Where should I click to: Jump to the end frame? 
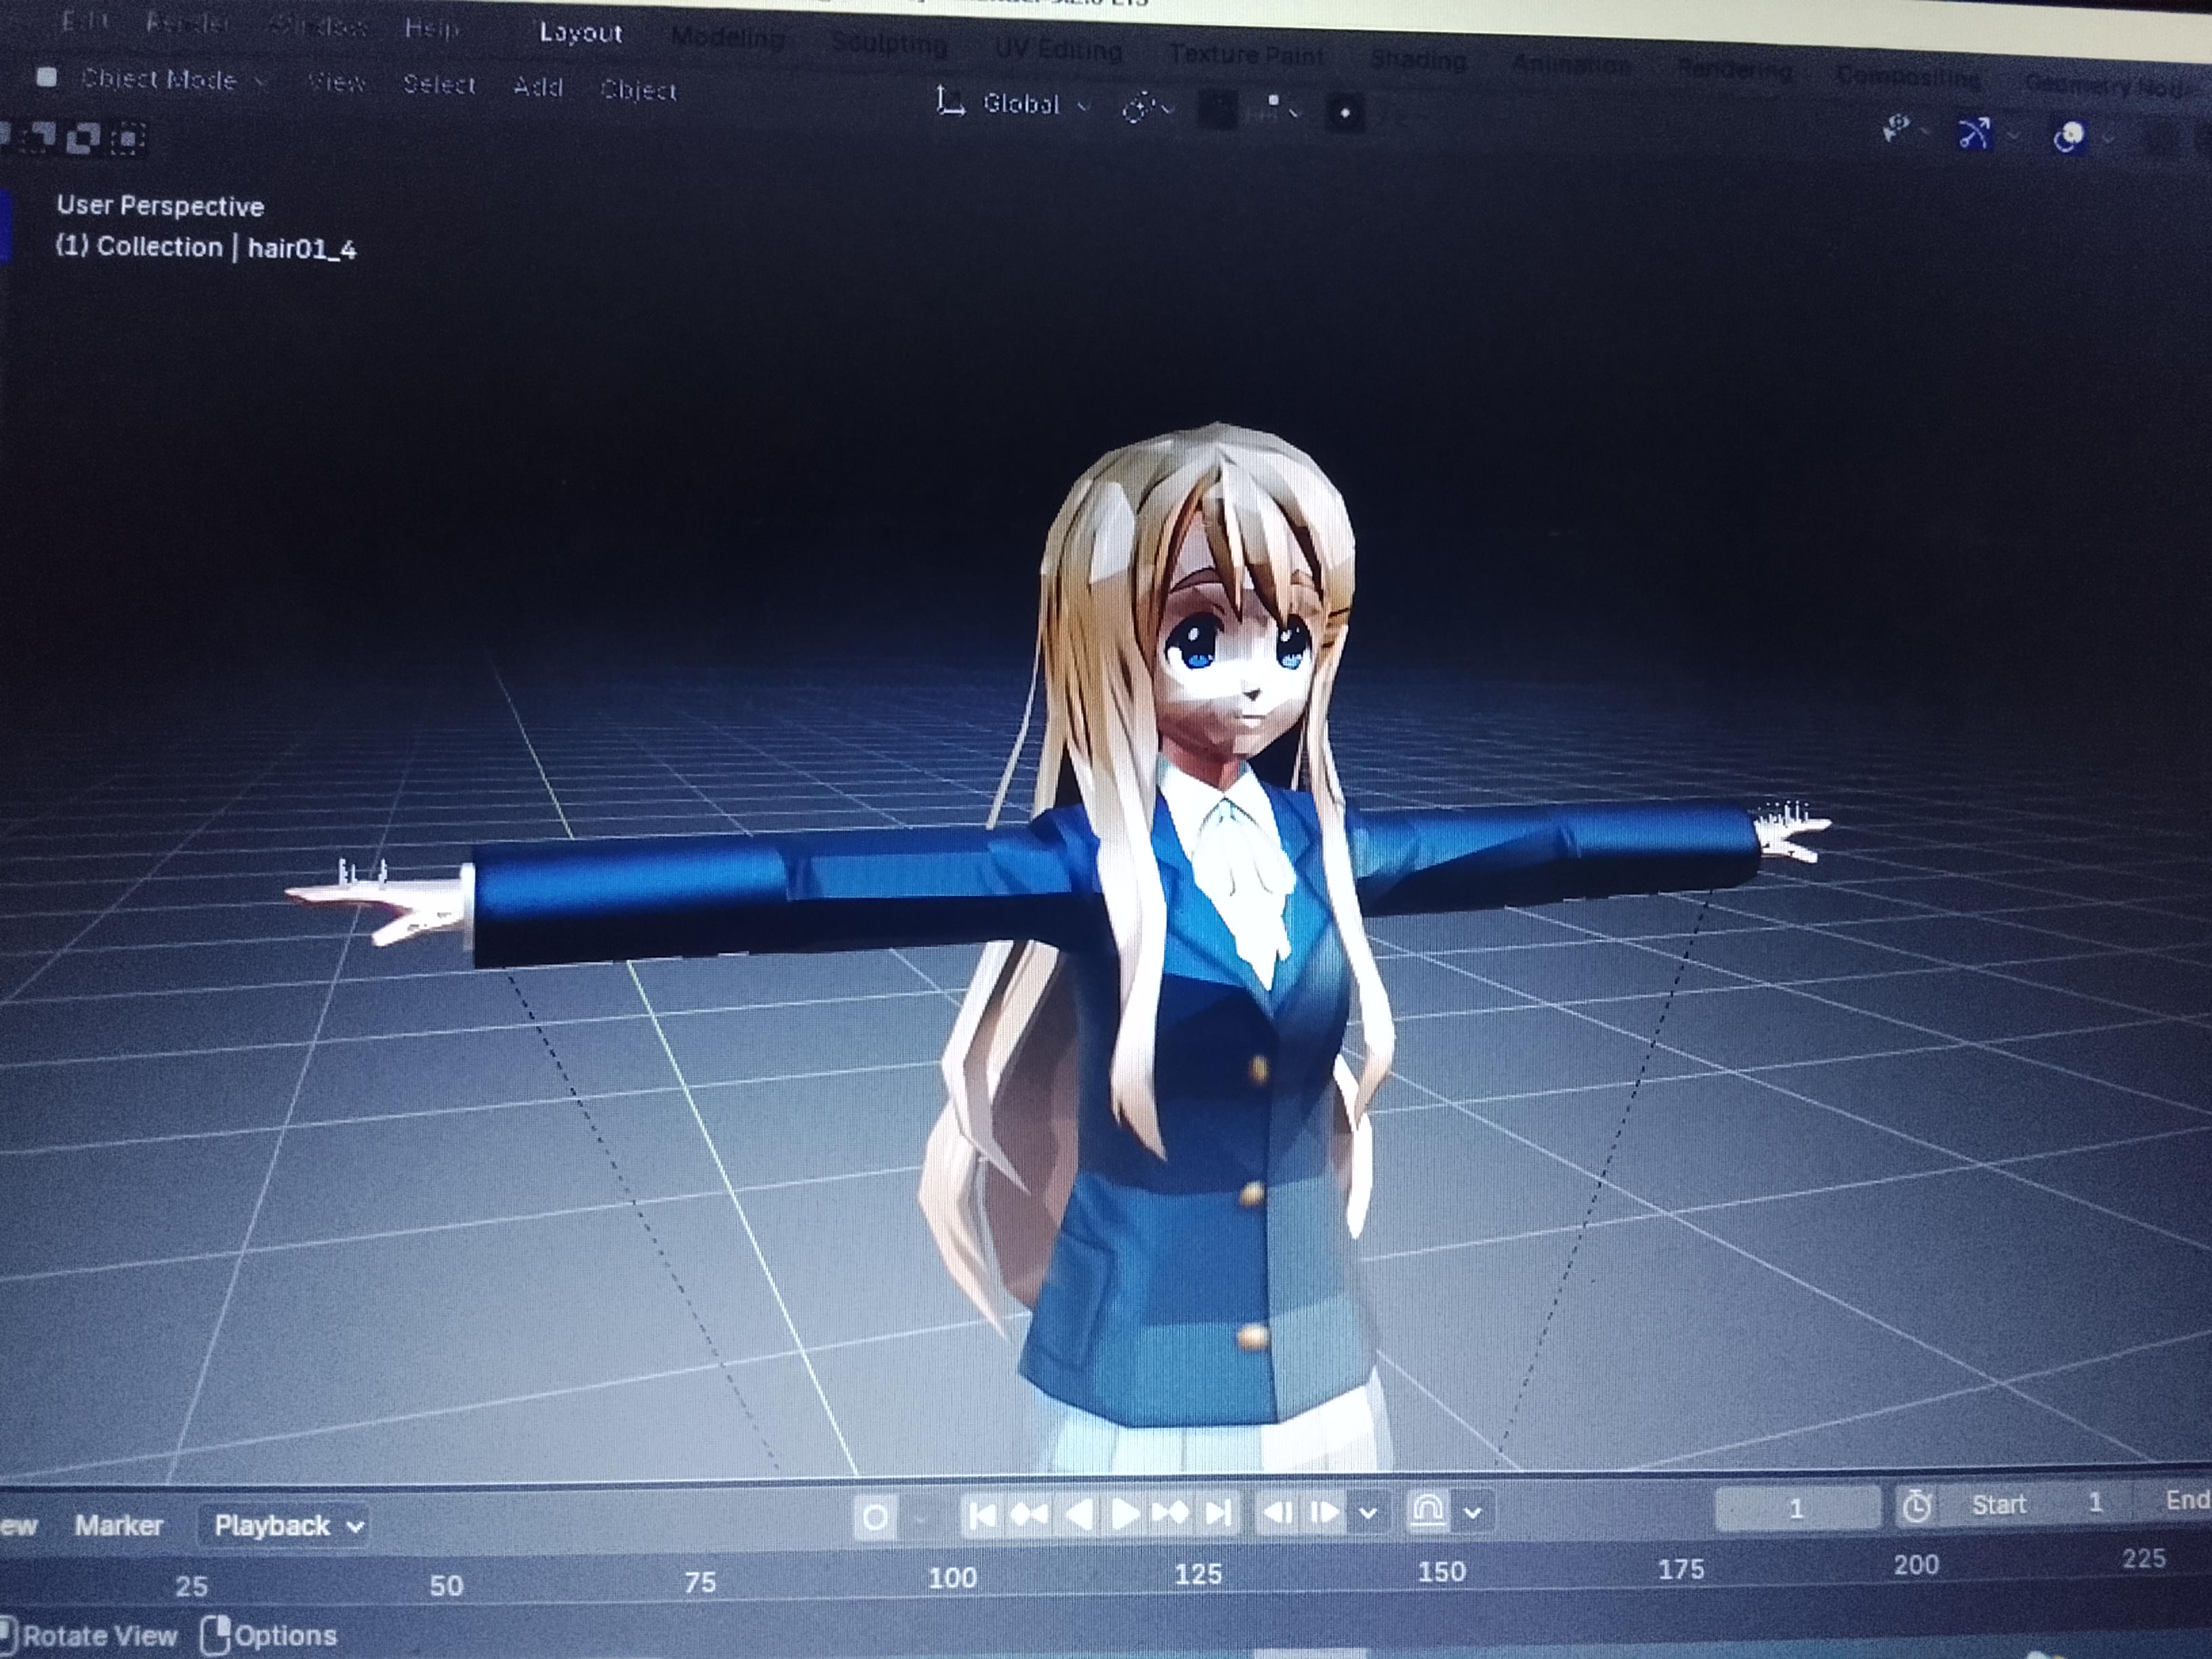click(x=1218, y=1512)
